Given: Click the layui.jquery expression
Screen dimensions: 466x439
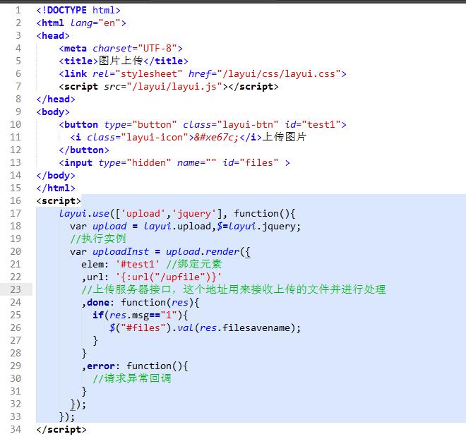Looking at the screenshot, I should 262,226.
